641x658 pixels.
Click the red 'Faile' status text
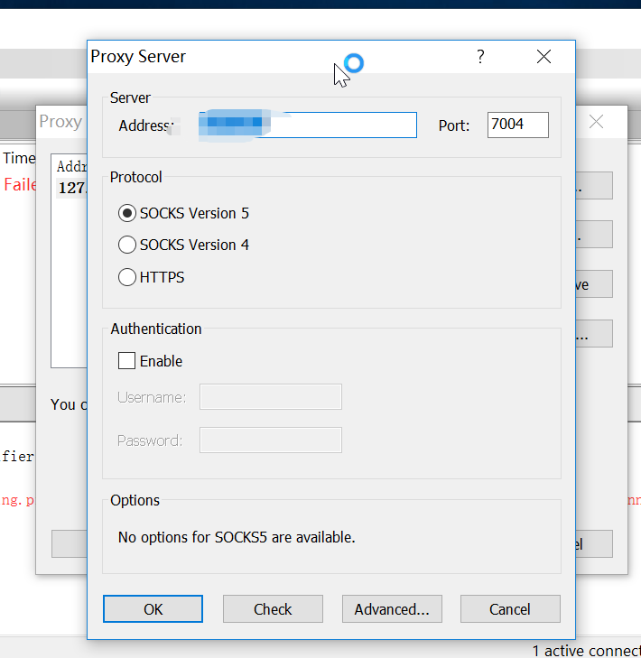[x=20, y=185]
